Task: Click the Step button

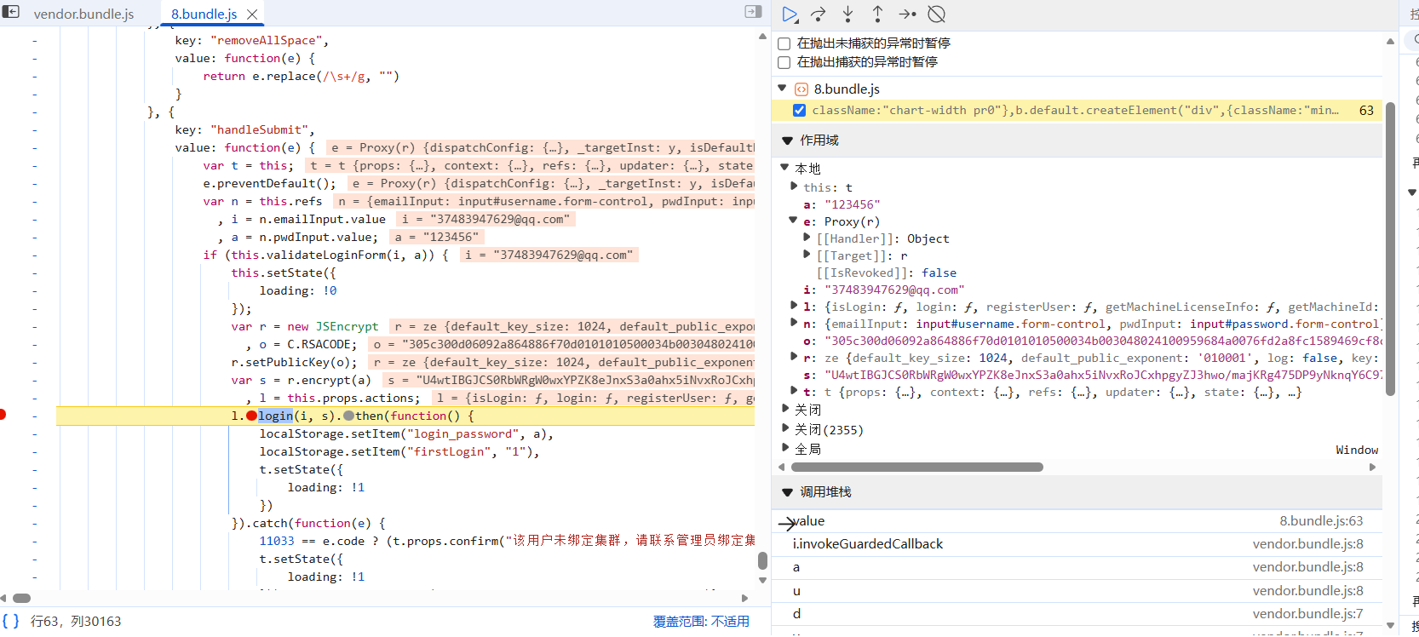Action: pyautogui.click(x=907, y=14)
